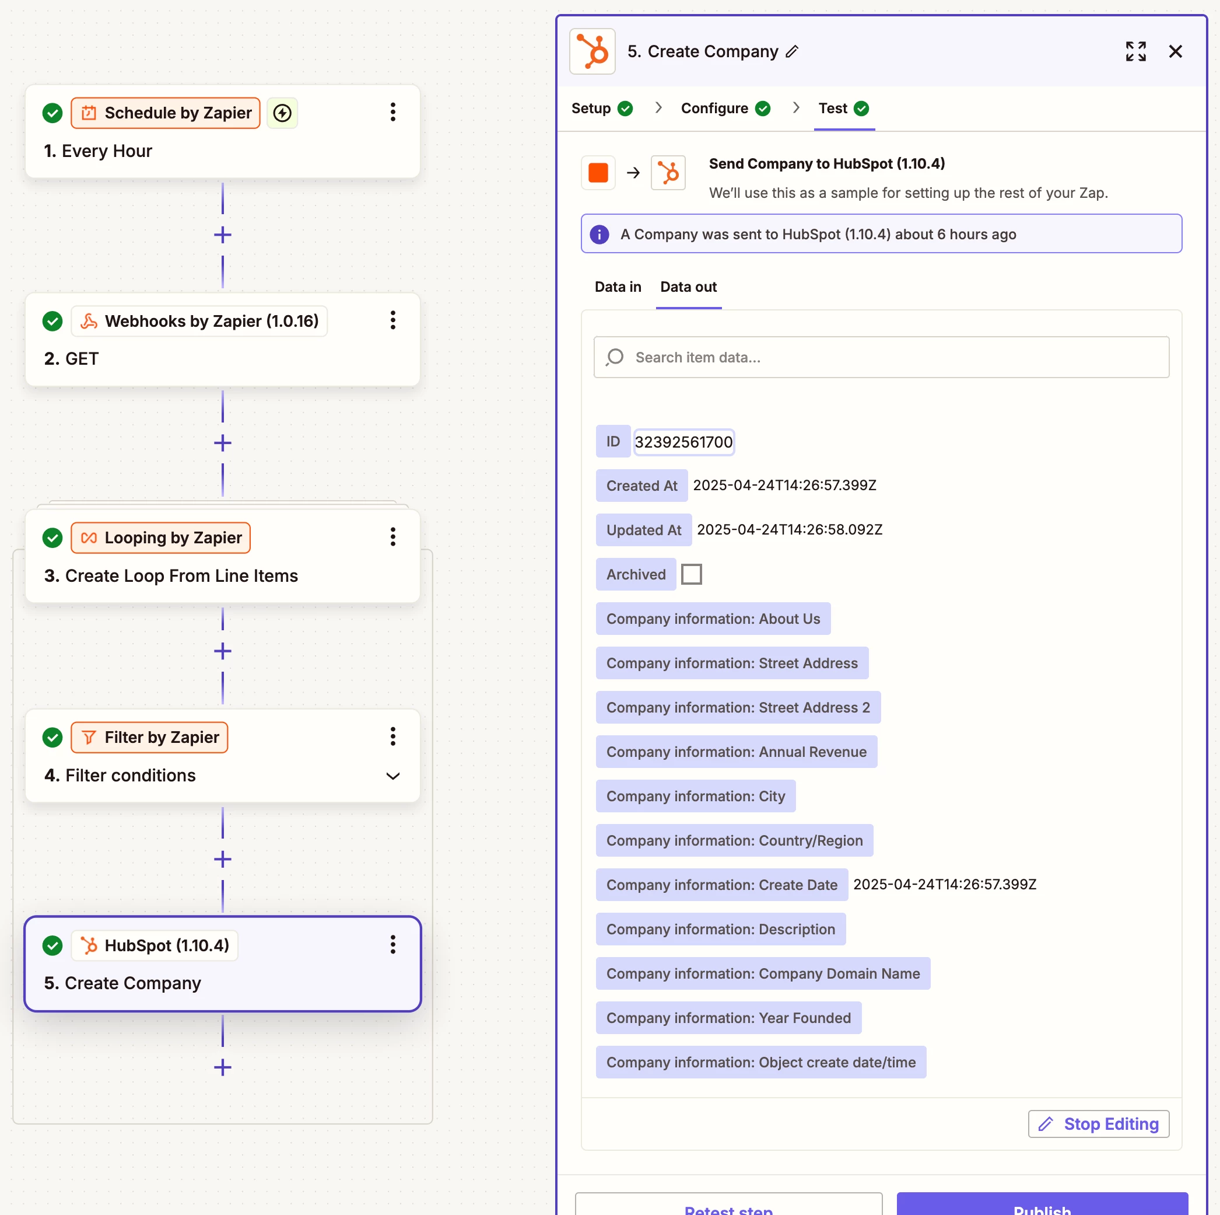Rename step with pencil icon
Screen dimensions: 1220x1215
point(792,52)
